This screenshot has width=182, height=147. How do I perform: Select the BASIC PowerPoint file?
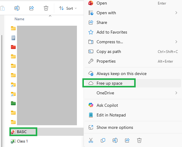(x=46, y=132)
